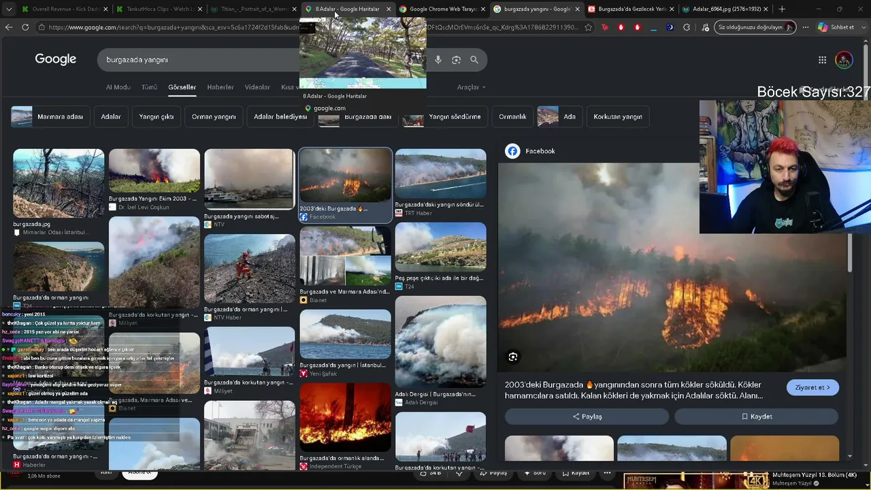Reload the page with the refresh icon
This screenshot has width=871, height=490.
(25, 27)
